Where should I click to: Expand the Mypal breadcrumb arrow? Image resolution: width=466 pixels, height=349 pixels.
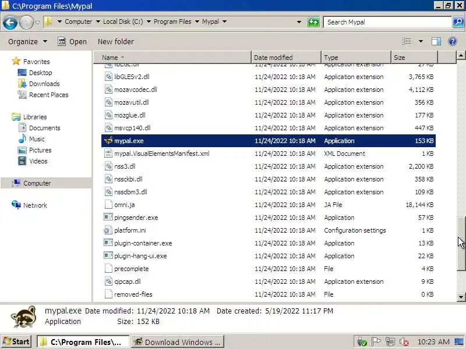pos(224,22)
